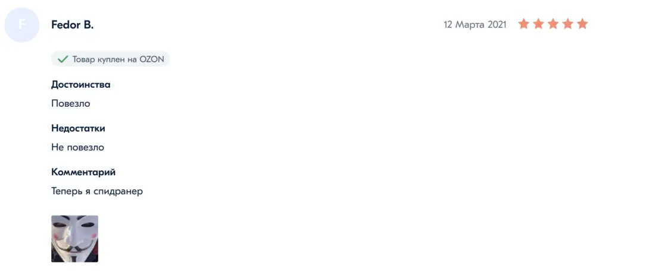This screenshot has width=655, height=279.
Task: Click the year 2021 in the date
Action: (497, 24)
